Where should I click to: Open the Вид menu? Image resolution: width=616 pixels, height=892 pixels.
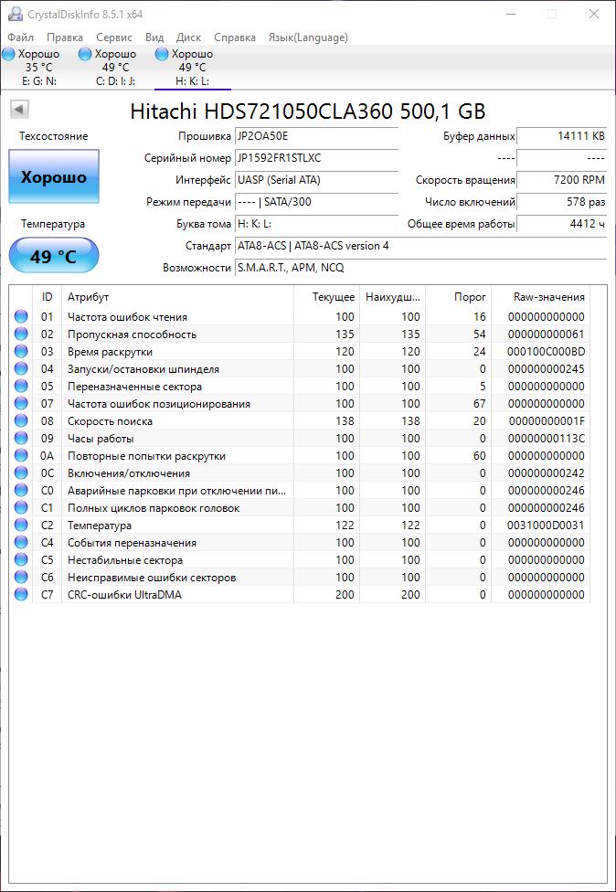[154, 37]
